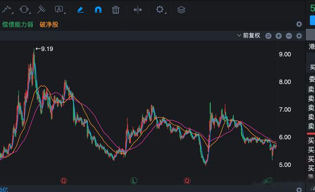Select the trend line drawing tool
The height and width of the screenshot is (192, 315).
[6, 9]
